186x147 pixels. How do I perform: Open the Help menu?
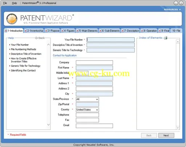click(x=15, y=3)
